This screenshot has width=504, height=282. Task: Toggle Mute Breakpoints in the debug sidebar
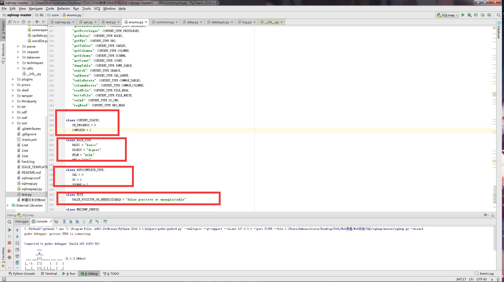tap(9, 257)
